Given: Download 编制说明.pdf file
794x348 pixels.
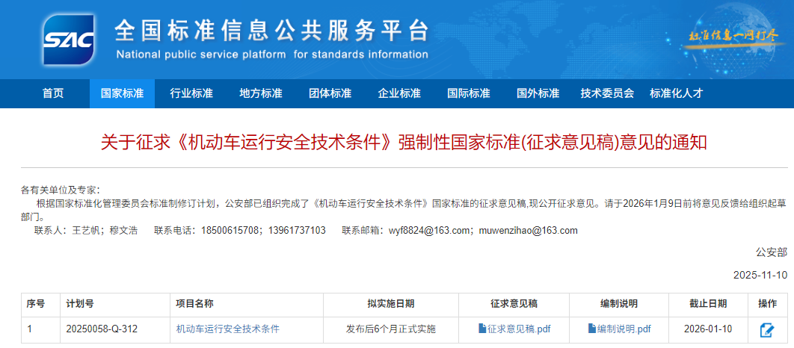Looking at the screenshot, I should point(624,329).
